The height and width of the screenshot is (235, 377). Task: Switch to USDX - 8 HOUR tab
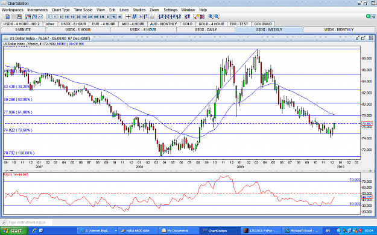pyautogui.click(x=74, y=24)
